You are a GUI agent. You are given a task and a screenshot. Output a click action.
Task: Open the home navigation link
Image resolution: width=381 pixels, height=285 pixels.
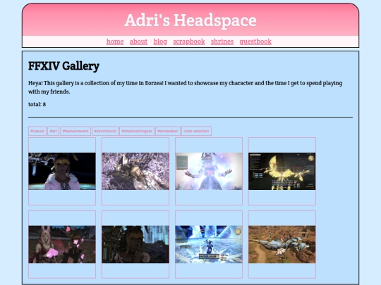pyautogui.click(x=115, y=42)
